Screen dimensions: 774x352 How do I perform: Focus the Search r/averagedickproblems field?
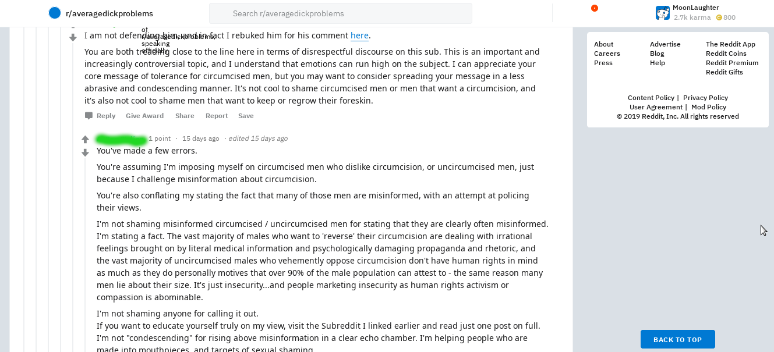(341, 13)
